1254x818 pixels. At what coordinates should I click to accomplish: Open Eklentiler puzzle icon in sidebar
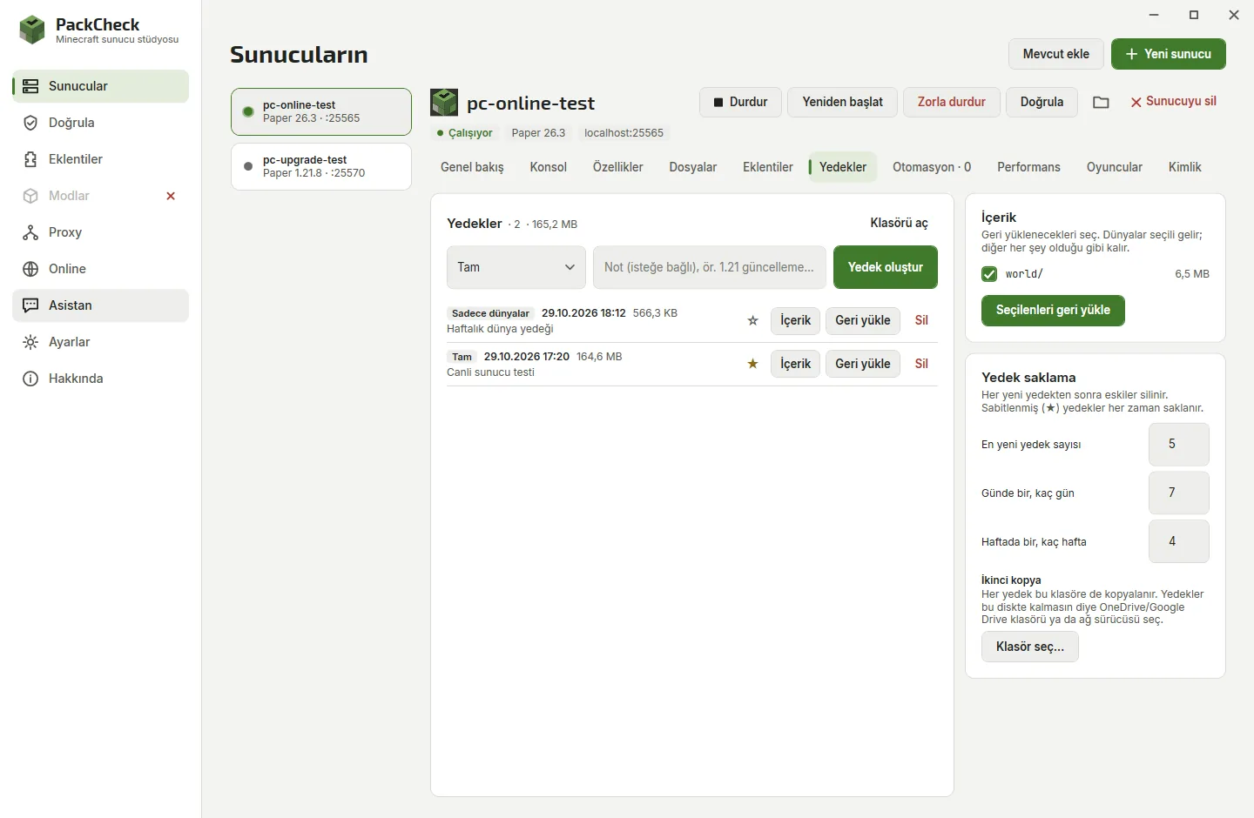(x=30, y=159)
